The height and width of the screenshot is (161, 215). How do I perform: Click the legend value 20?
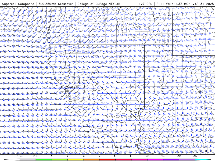[x=147, y=156]
